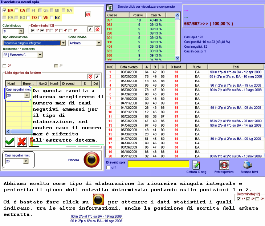This screenshot has height=226, width=265.
Task: Select event row dated 04/12/2008
Action: tap(184, 108)
